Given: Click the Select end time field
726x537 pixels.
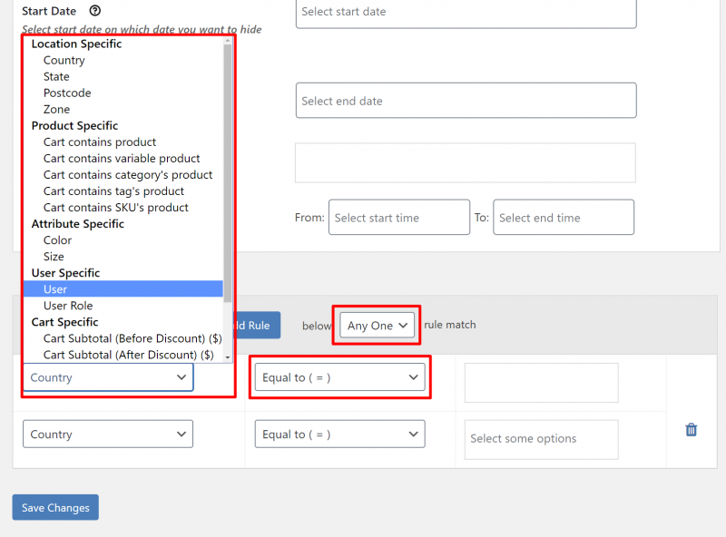Looking at the screenshot, I should pos(564,217).
